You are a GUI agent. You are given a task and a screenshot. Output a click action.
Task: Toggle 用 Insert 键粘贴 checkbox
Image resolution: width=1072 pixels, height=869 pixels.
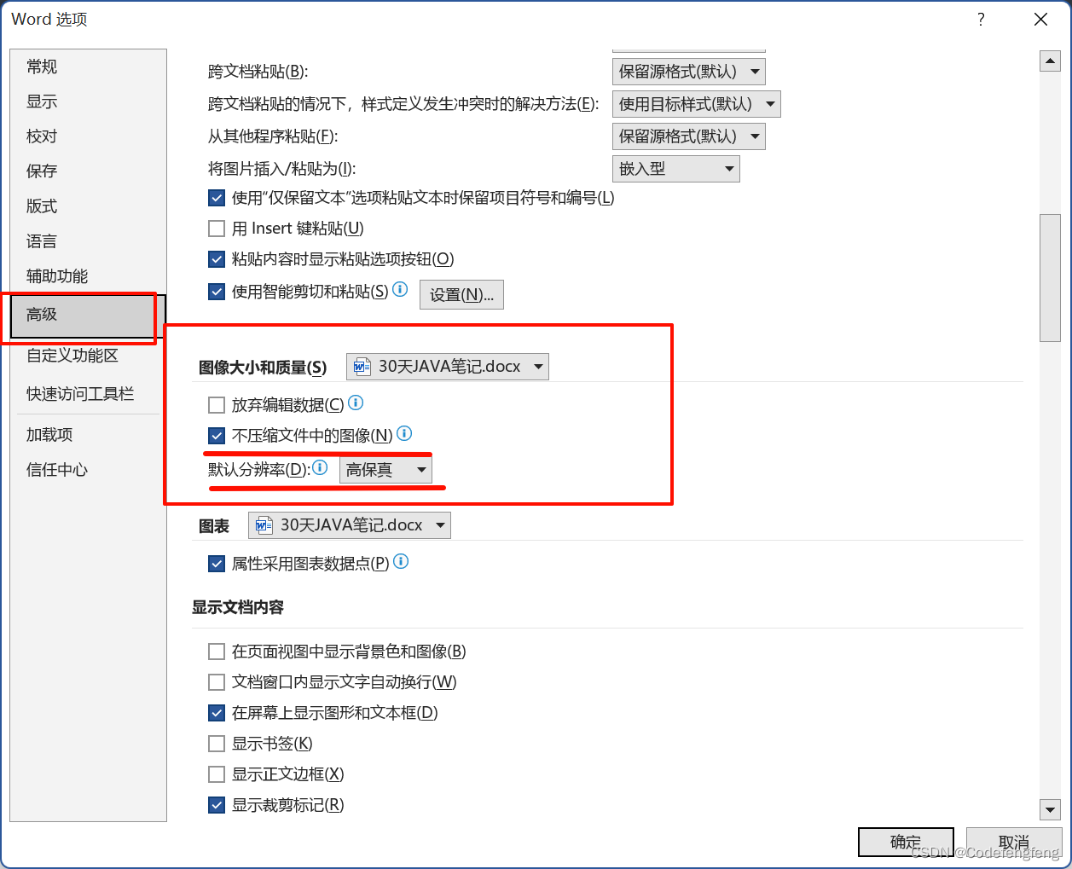217,229
